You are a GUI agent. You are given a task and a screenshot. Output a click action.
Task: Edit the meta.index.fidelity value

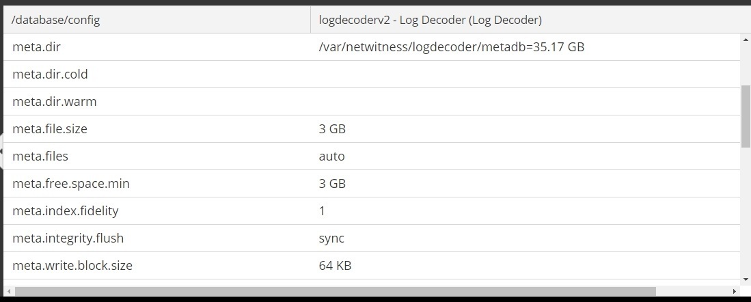coord(323,211)
